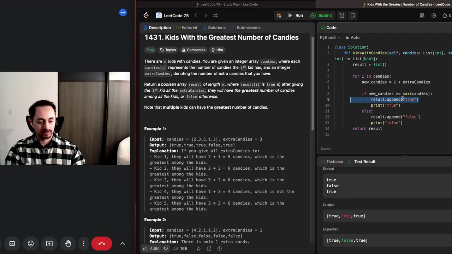This screenshot has height=254, width=452.
Task: Click line number 3 in editor gutter
Action: [x=328, y=65]
